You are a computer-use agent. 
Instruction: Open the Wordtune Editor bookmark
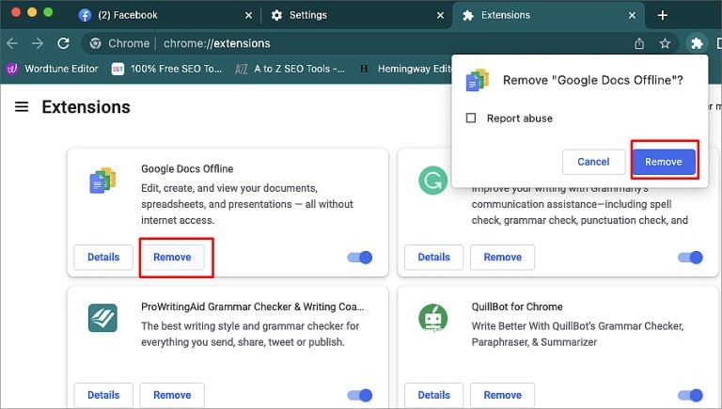(56, 69)
